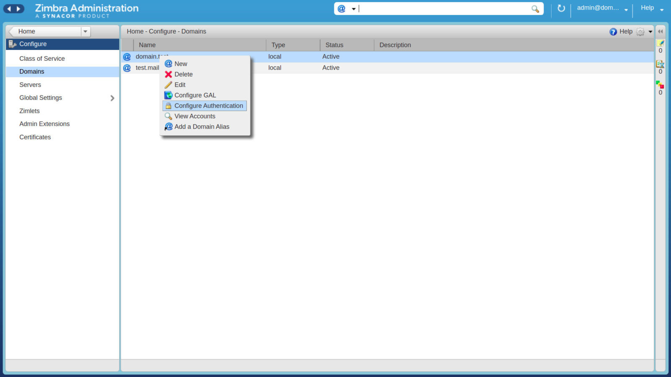This screenshot has width=671, height=377.
Task: Sort domains by the Name column
Action: 147,45
